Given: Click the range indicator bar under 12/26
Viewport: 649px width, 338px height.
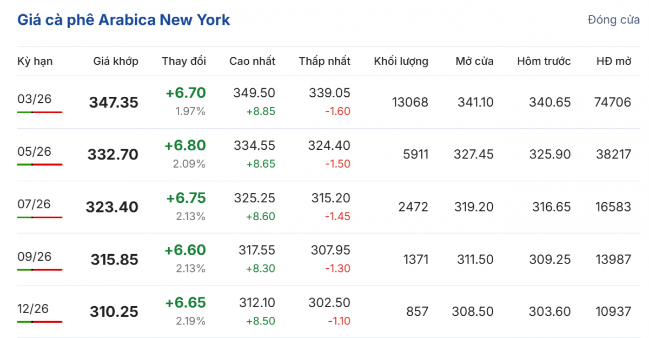Looking at the screenshot, I should (x=39, y=322).
